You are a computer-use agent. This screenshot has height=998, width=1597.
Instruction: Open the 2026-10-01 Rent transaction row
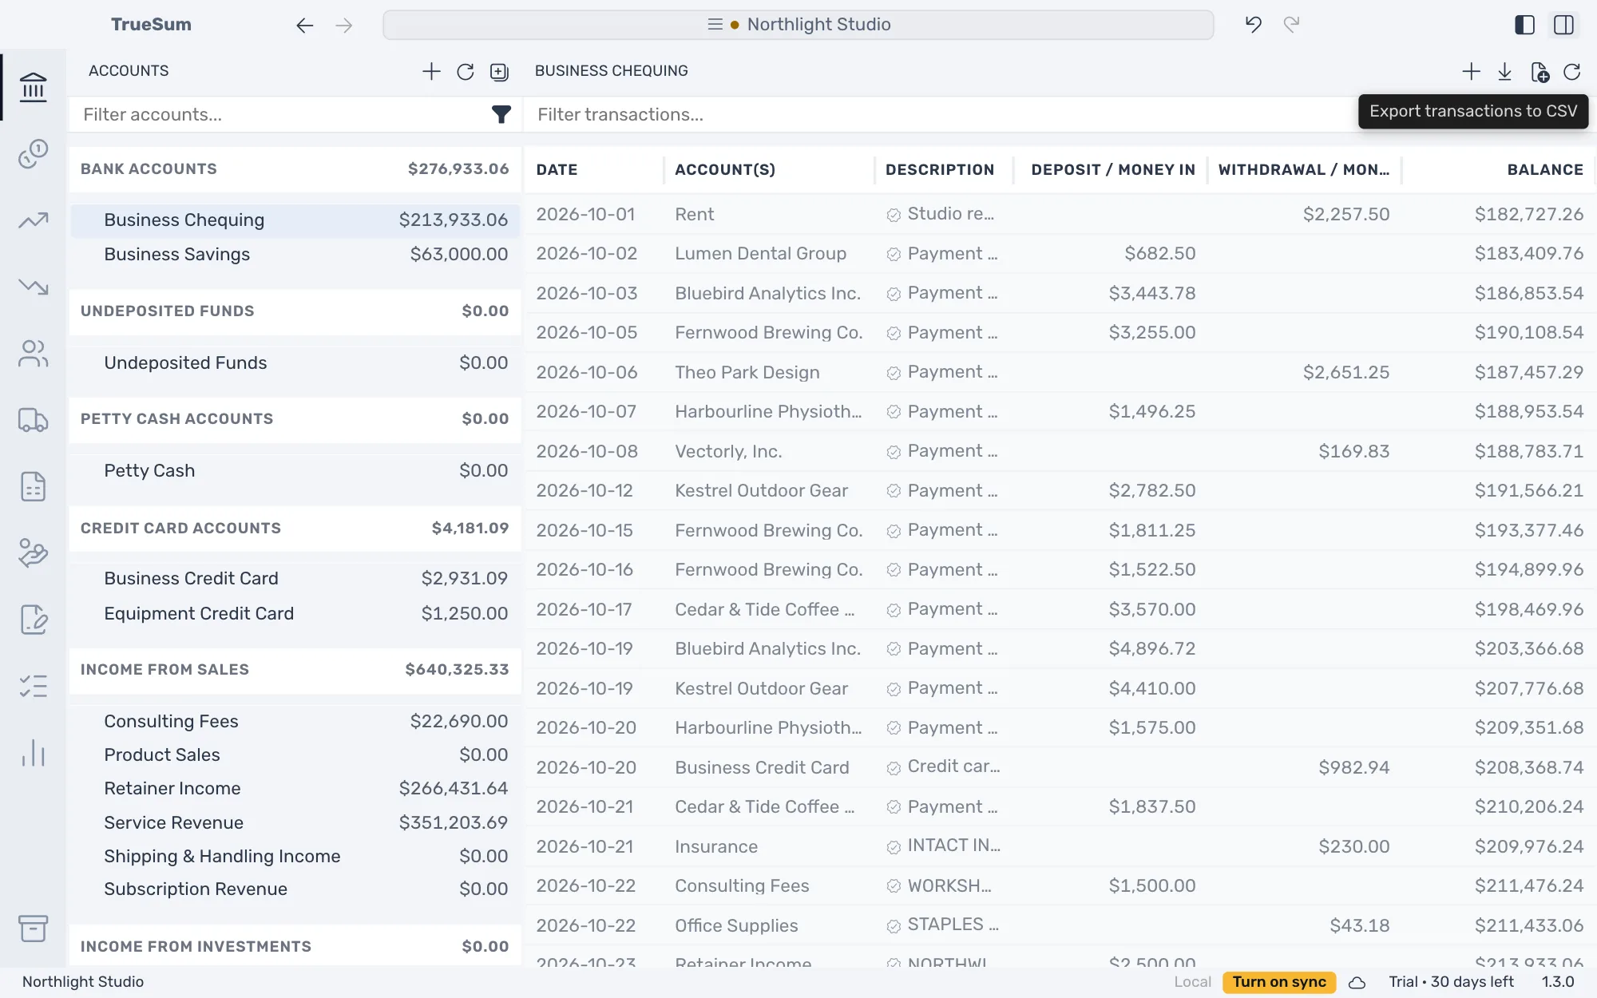(1060, 215)
